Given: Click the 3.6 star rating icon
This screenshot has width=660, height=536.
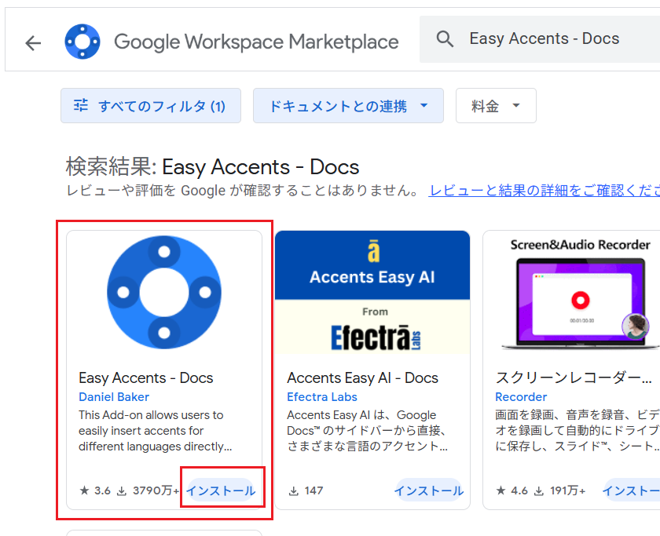Looking at the screenshot, I should pyautogui.click(x=84, y=490).
